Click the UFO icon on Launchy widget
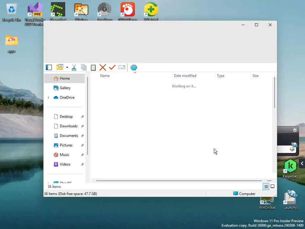 tap(293, 147)
